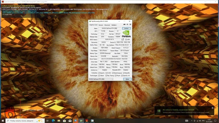Switch to the Validation tab
Screen dimensions: 219x123
coord(114,25)
